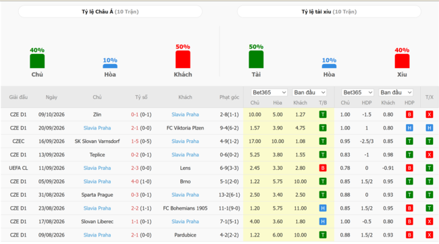Open Slavia Praha link in Pardubice row

pyautogui.click(x=97, y=235)
